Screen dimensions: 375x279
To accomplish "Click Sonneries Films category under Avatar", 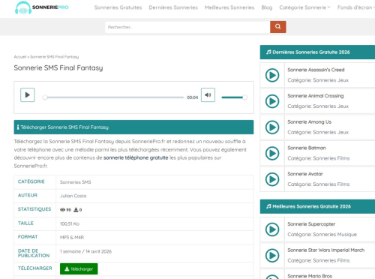I will 331,184.
